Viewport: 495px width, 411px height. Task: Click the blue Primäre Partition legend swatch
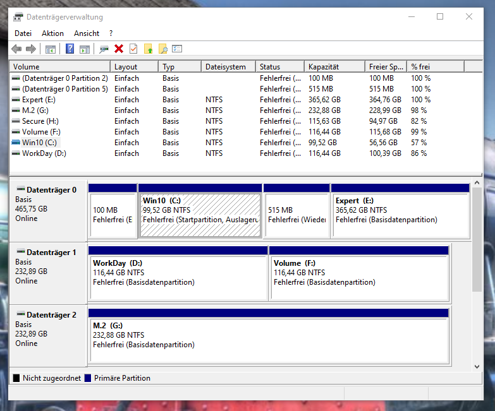88,378
